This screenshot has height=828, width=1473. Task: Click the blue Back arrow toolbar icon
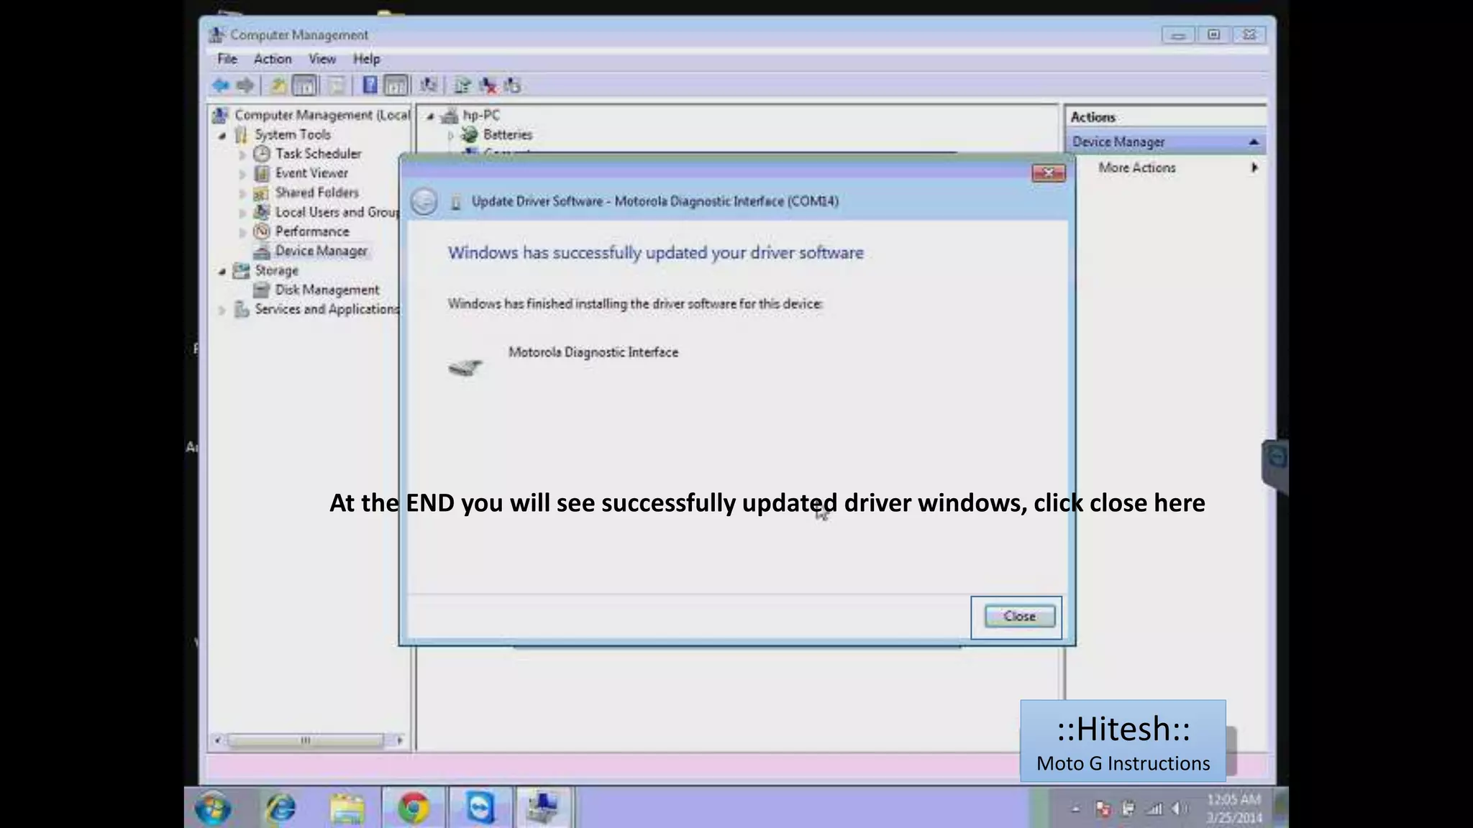221,86
